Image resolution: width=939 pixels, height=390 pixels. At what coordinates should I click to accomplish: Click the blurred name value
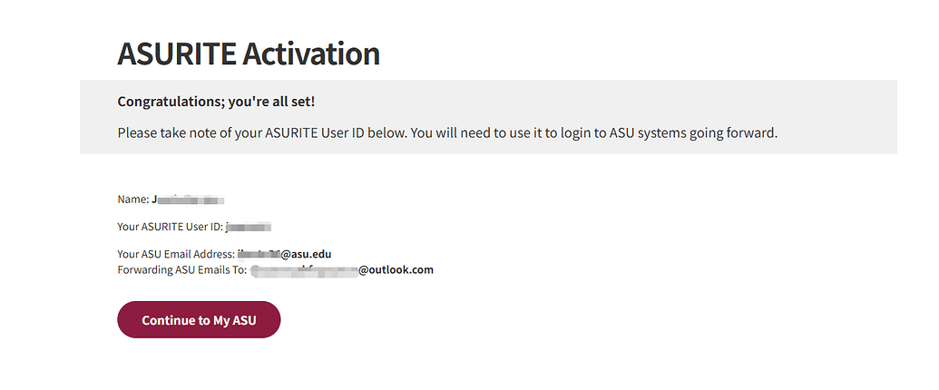(x=188, y=200)
